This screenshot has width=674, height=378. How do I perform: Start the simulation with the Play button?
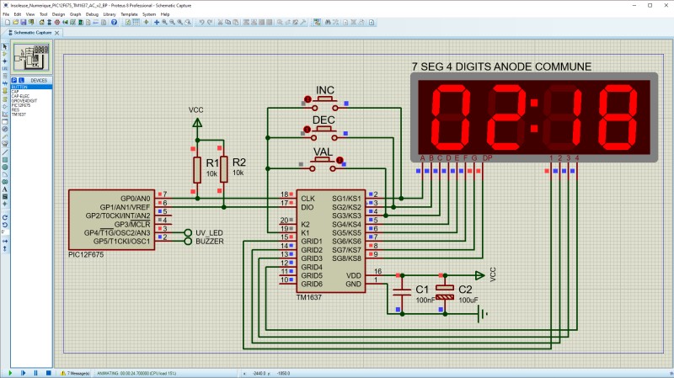tap(10, 373)
